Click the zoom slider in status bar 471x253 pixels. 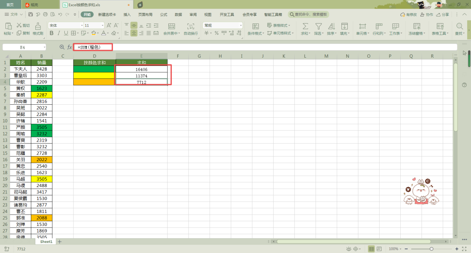click(x=431, y=249)
